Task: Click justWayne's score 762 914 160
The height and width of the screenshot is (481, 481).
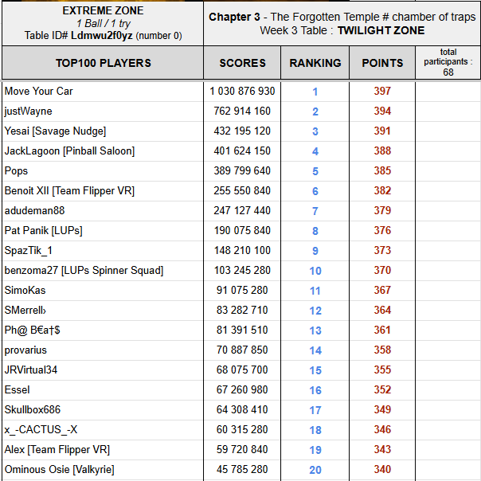Action: coord(242,111)
